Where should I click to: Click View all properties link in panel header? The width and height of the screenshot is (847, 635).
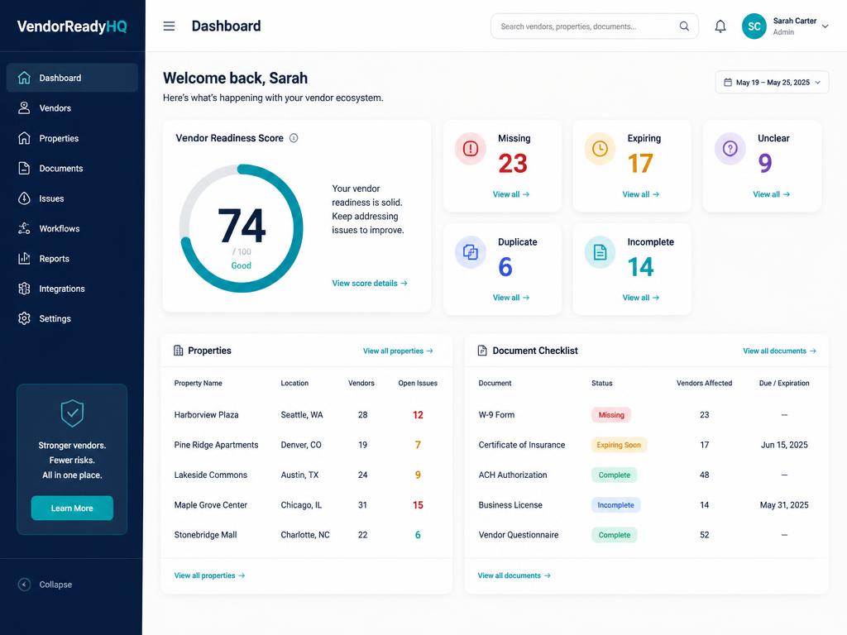tap(398, 351)
